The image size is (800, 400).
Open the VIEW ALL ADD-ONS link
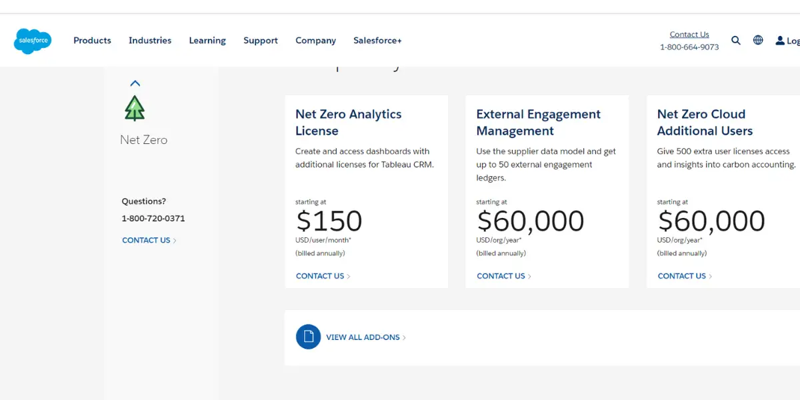(x=366, y=337)
